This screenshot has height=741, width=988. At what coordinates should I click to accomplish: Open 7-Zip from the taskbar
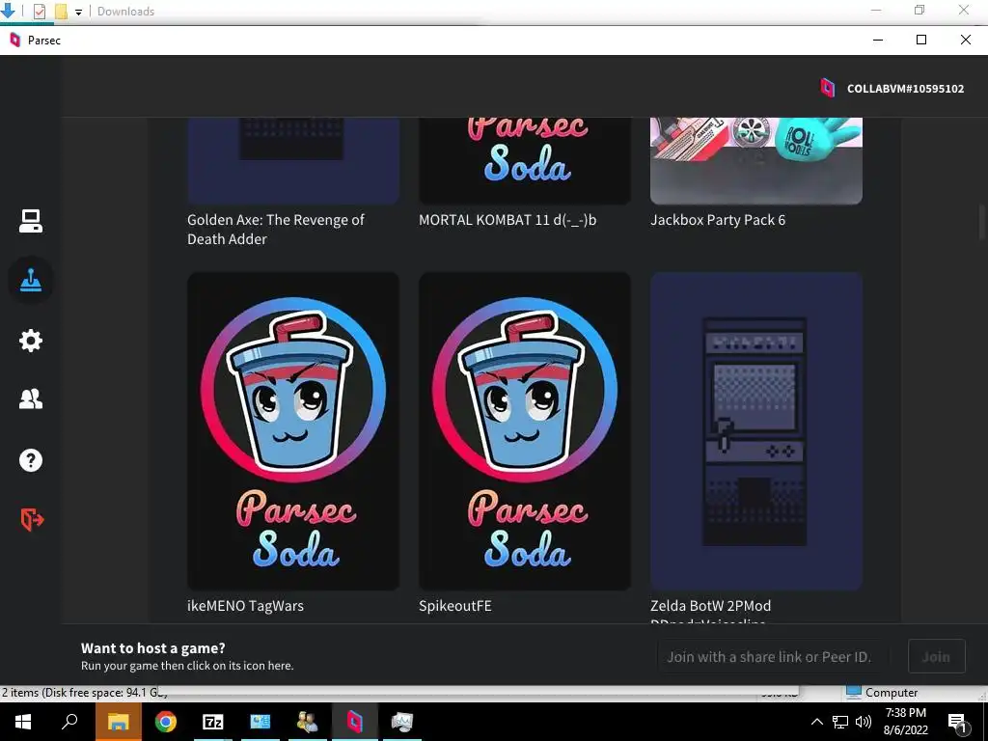(x=213, y=722)
